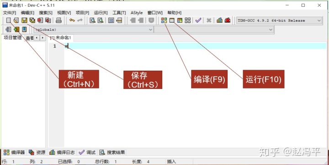The height and width of the screenshot is (165, 329).
Task: Open the TDM-GCC 4.9.2 compiler dropdown
Action: 279,21
